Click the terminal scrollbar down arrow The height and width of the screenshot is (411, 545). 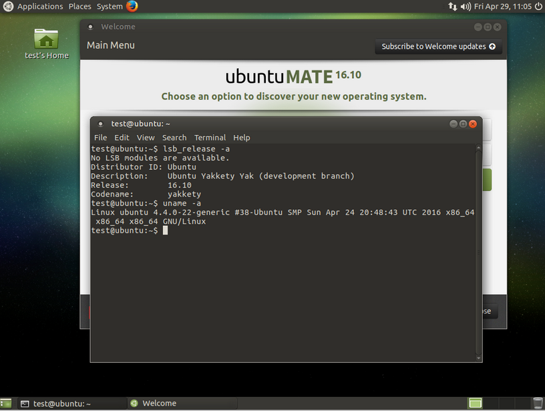click(x=478, y=358)
